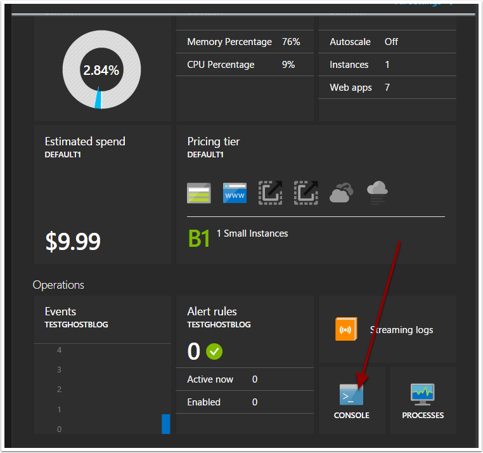Click the green-striped storage icon in Pricing tier
Viewport: 483px width, 453px height.
[198, 193]
